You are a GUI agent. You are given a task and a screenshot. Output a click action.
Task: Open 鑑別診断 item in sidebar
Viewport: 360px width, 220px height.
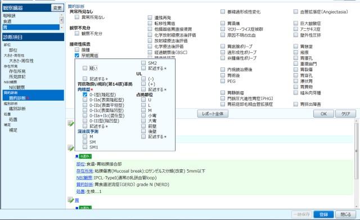coord(17,109)
